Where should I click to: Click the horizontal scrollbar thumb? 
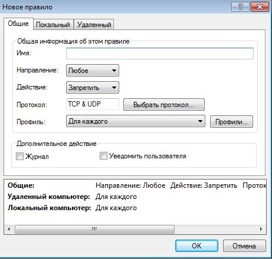point(94,229)
